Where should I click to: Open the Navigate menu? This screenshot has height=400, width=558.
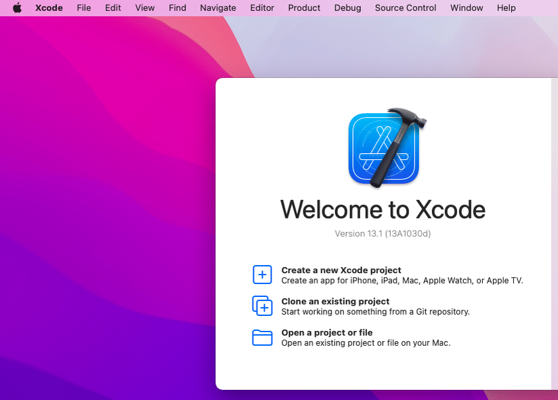click(218, 7)
